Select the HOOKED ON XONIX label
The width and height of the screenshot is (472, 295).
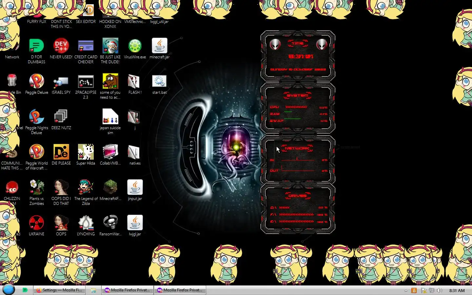(110, 24)
